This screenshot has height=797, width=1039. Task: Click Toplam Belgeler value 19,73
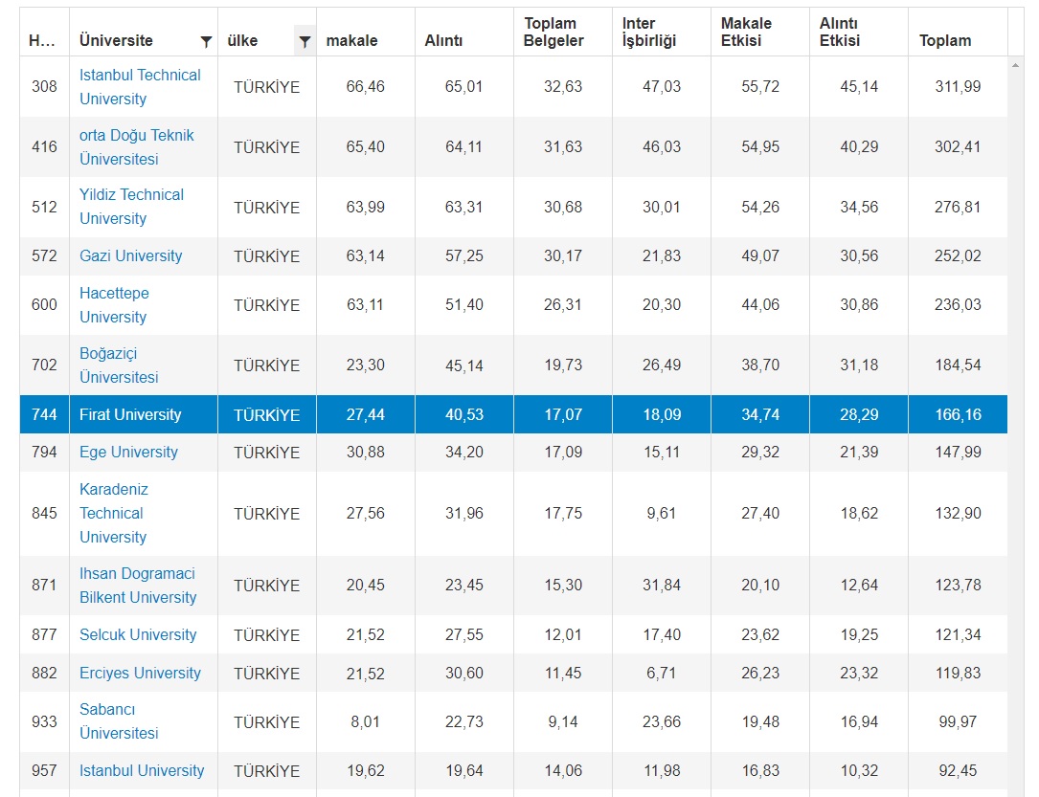(562, 365)
